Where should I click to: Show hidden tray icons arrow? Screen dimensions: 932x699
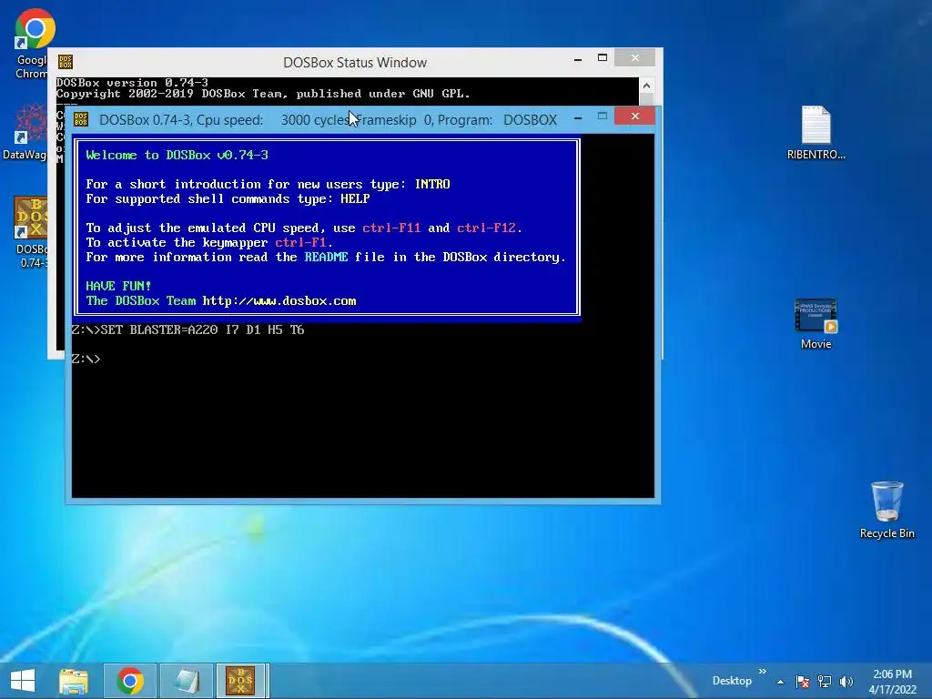(x=780, y=682)
